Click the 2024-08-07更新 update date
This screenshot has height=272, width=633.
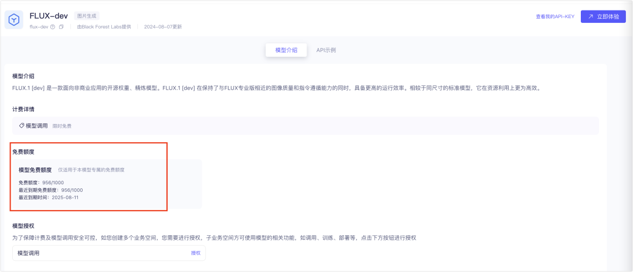(x=162, y=27)
